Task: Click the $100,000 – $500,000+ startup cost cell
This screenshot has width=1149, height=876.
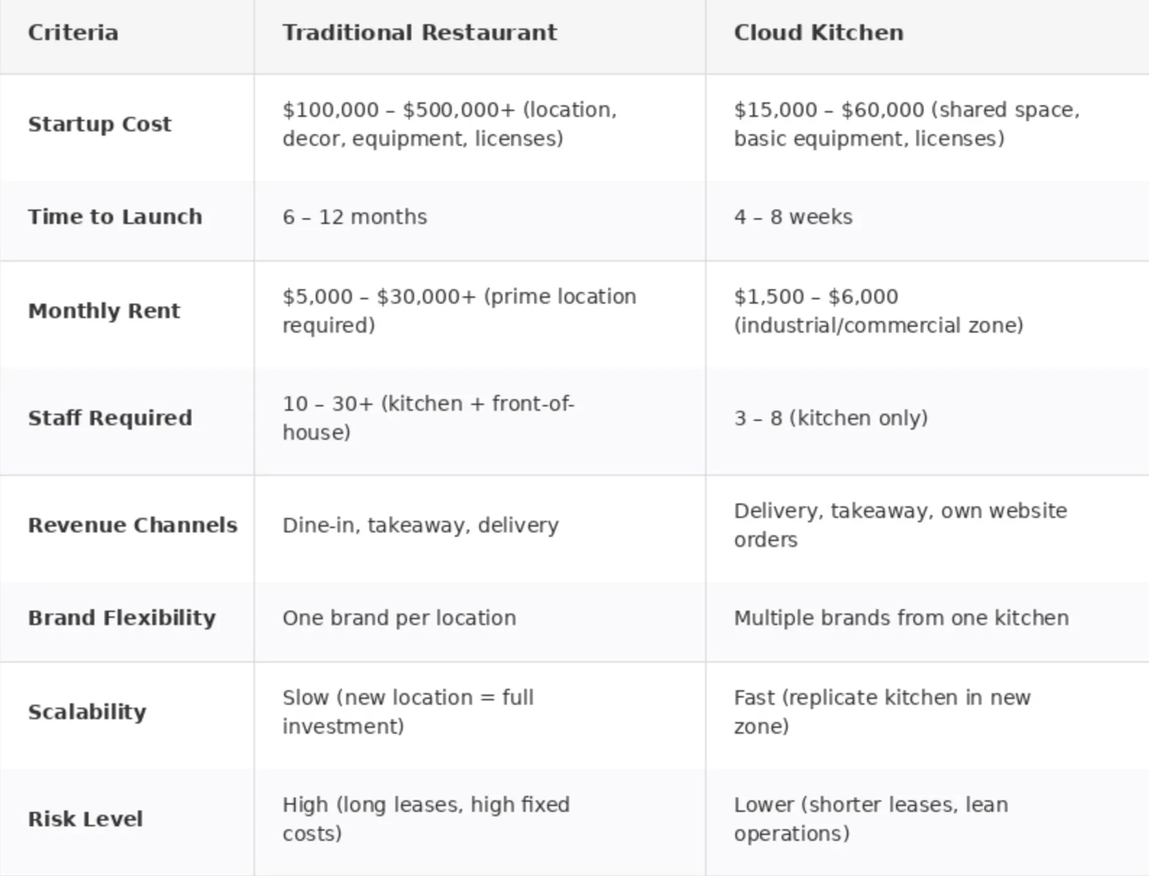Action: pos(449,125)
